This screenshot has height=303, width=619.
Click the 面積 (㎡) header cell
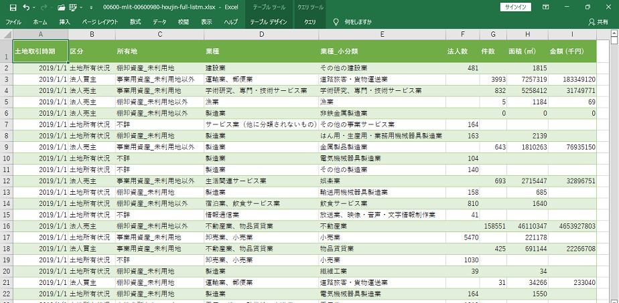pyautogui.click(x=528, y=52)
